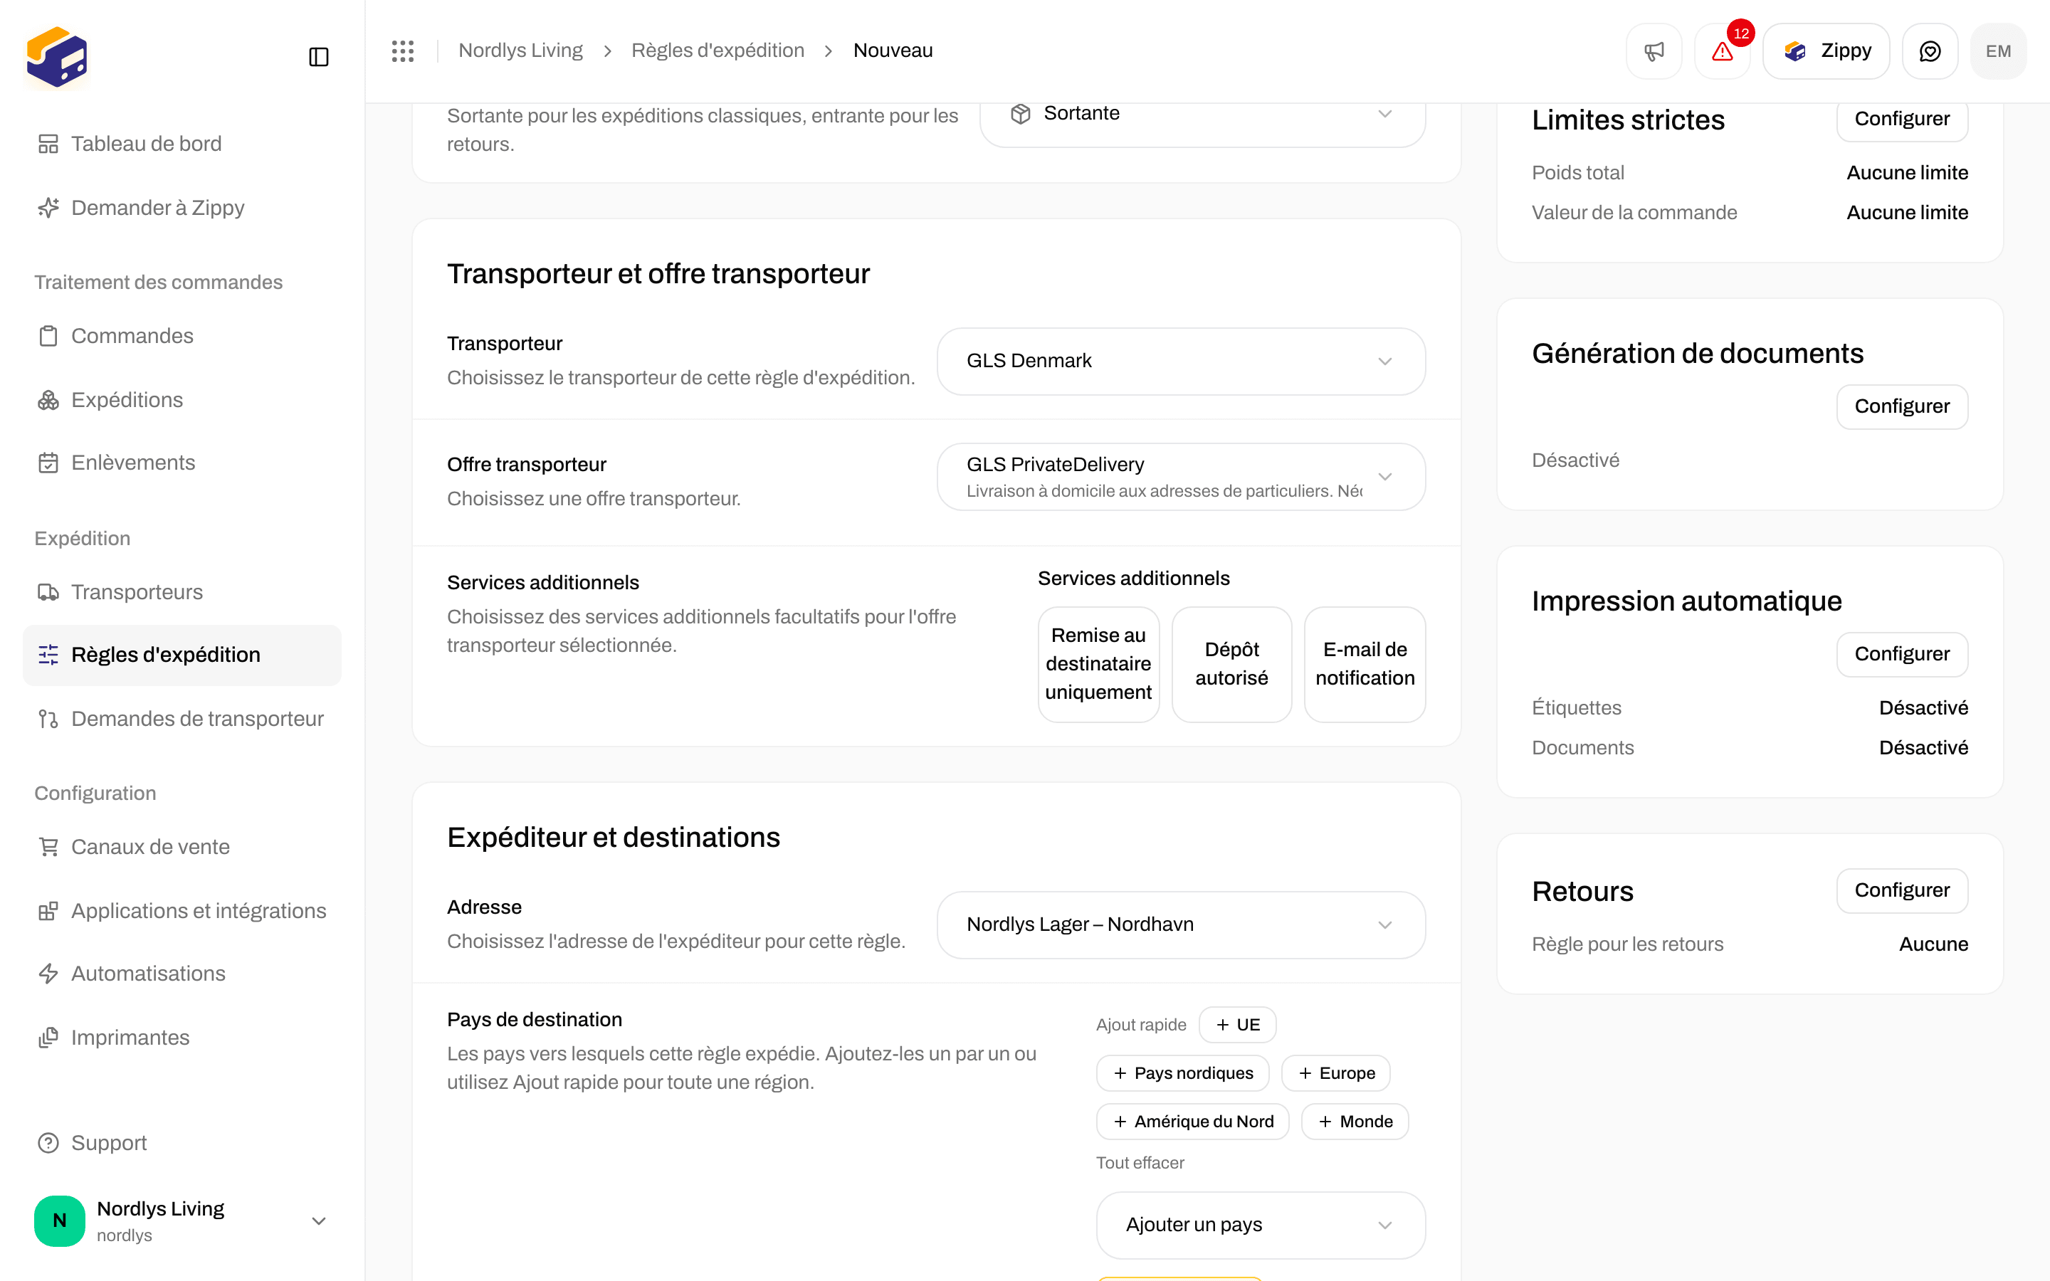Image resolution: width=2050 pixels, height=1281 pixels.
Task: Click the Expéditions boxes icon
Action: click(x=48, y=400)
